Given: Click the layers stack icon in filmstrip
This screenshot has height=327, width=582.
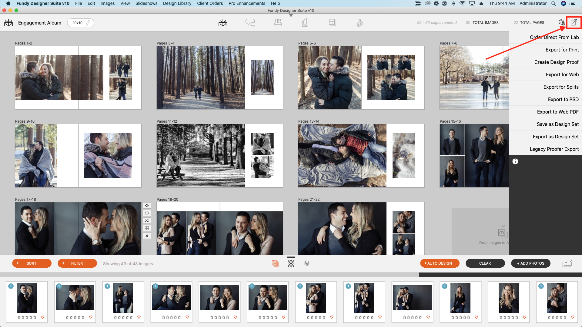Looking at the screenshot, I should click(307, 263).
